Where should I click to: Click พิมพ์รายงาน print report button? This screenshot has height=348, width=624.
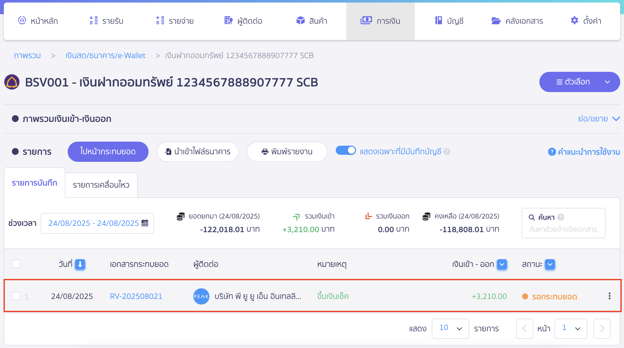tap(287, 151)
